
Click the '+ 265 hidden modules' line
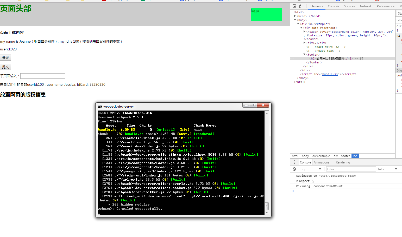(129, 205)
